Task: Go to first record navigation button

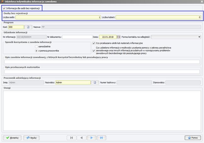Action: click(72, 138)
